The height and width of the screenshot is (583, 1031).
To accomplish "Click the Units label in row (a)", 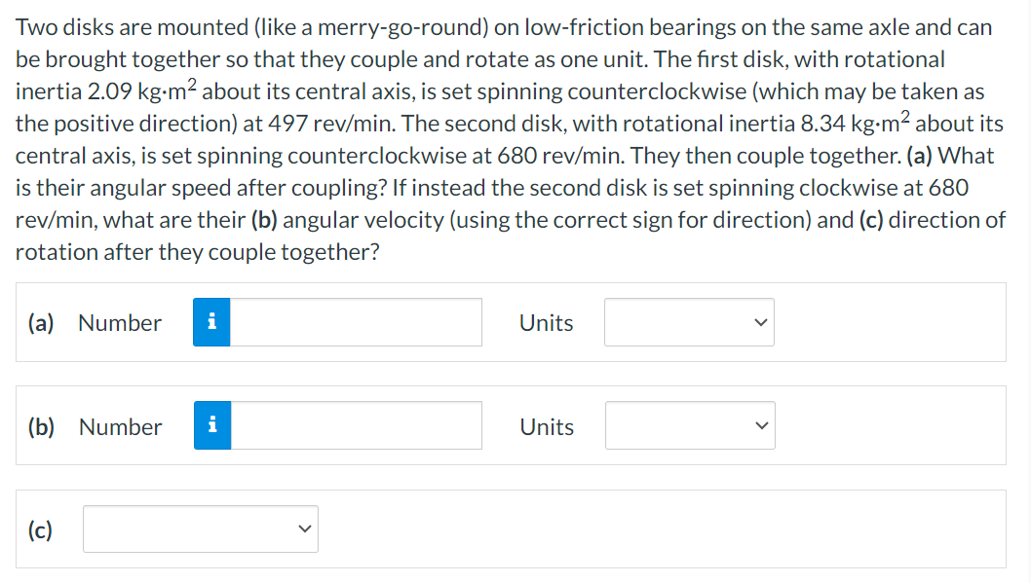I will pos(546,322).
